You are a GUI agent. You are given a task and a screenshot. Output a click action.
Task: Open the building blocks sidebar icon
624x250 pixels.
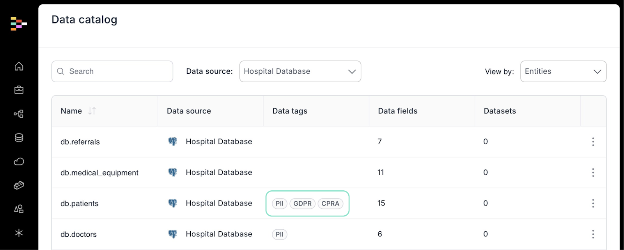click(x=19, y=185)
